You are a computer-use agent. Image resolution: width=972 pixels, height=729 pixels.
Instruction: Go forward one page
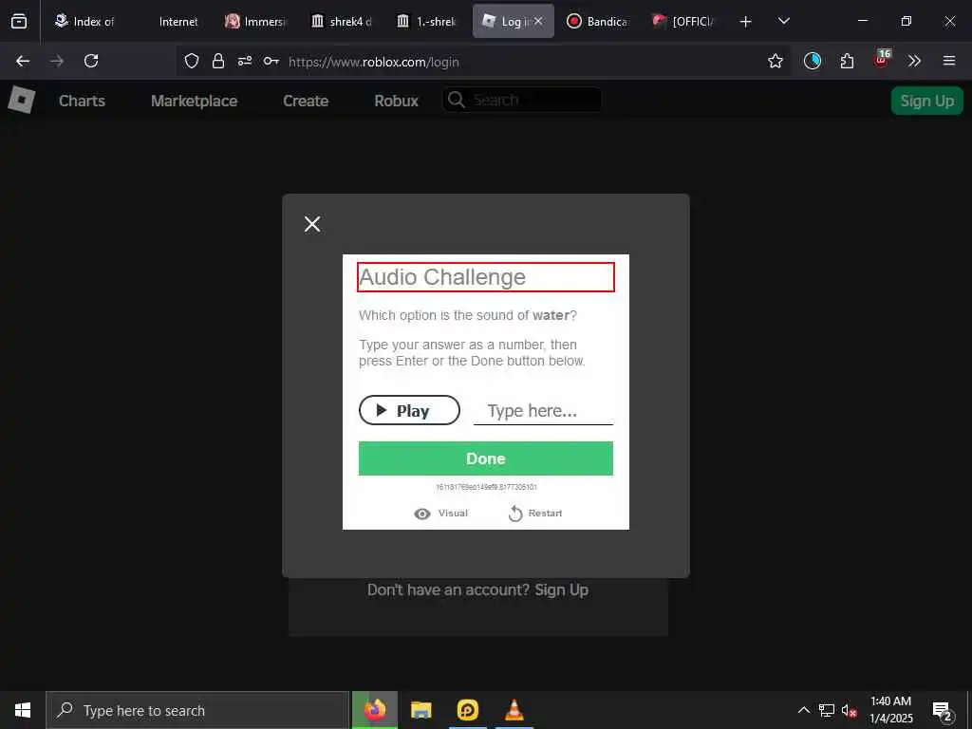pyautogui.click(x=57, y=61)
